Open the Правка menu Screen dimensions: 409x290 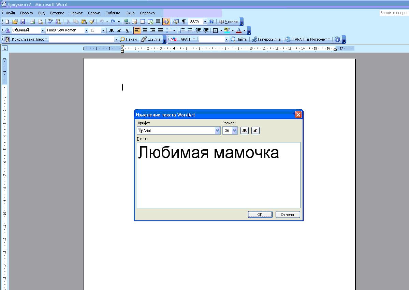26,13
